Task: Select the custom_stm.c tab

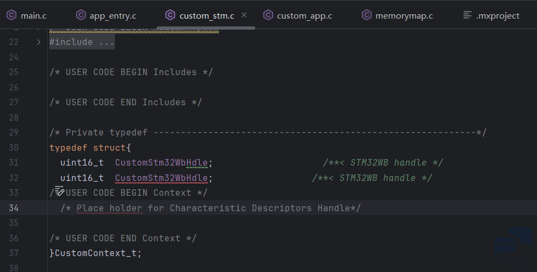Action: (x=206, y=15)
